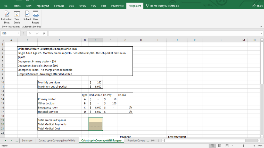Open the Data ribbon tab

(71, 6)
